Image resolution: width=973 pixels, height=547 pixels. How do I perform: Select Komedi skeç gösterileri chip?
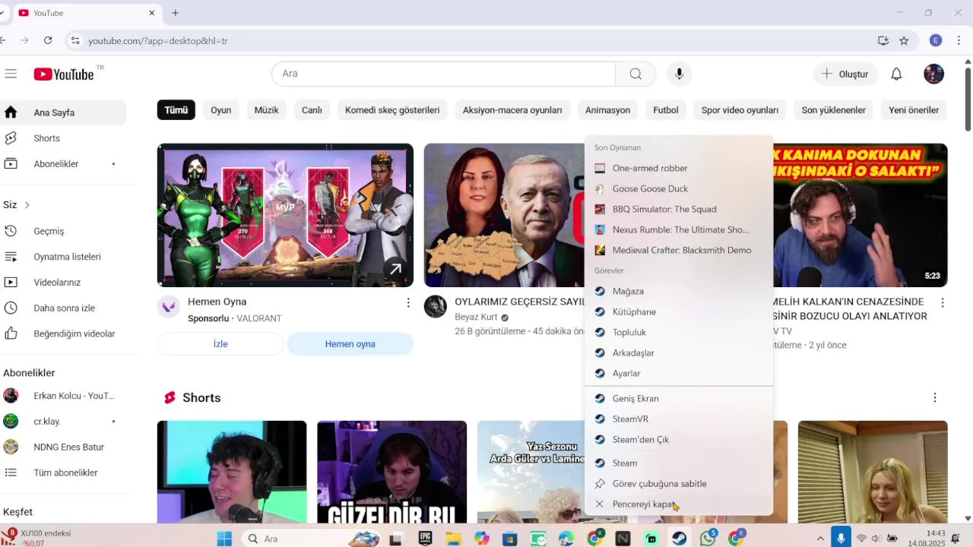point(392,110)
